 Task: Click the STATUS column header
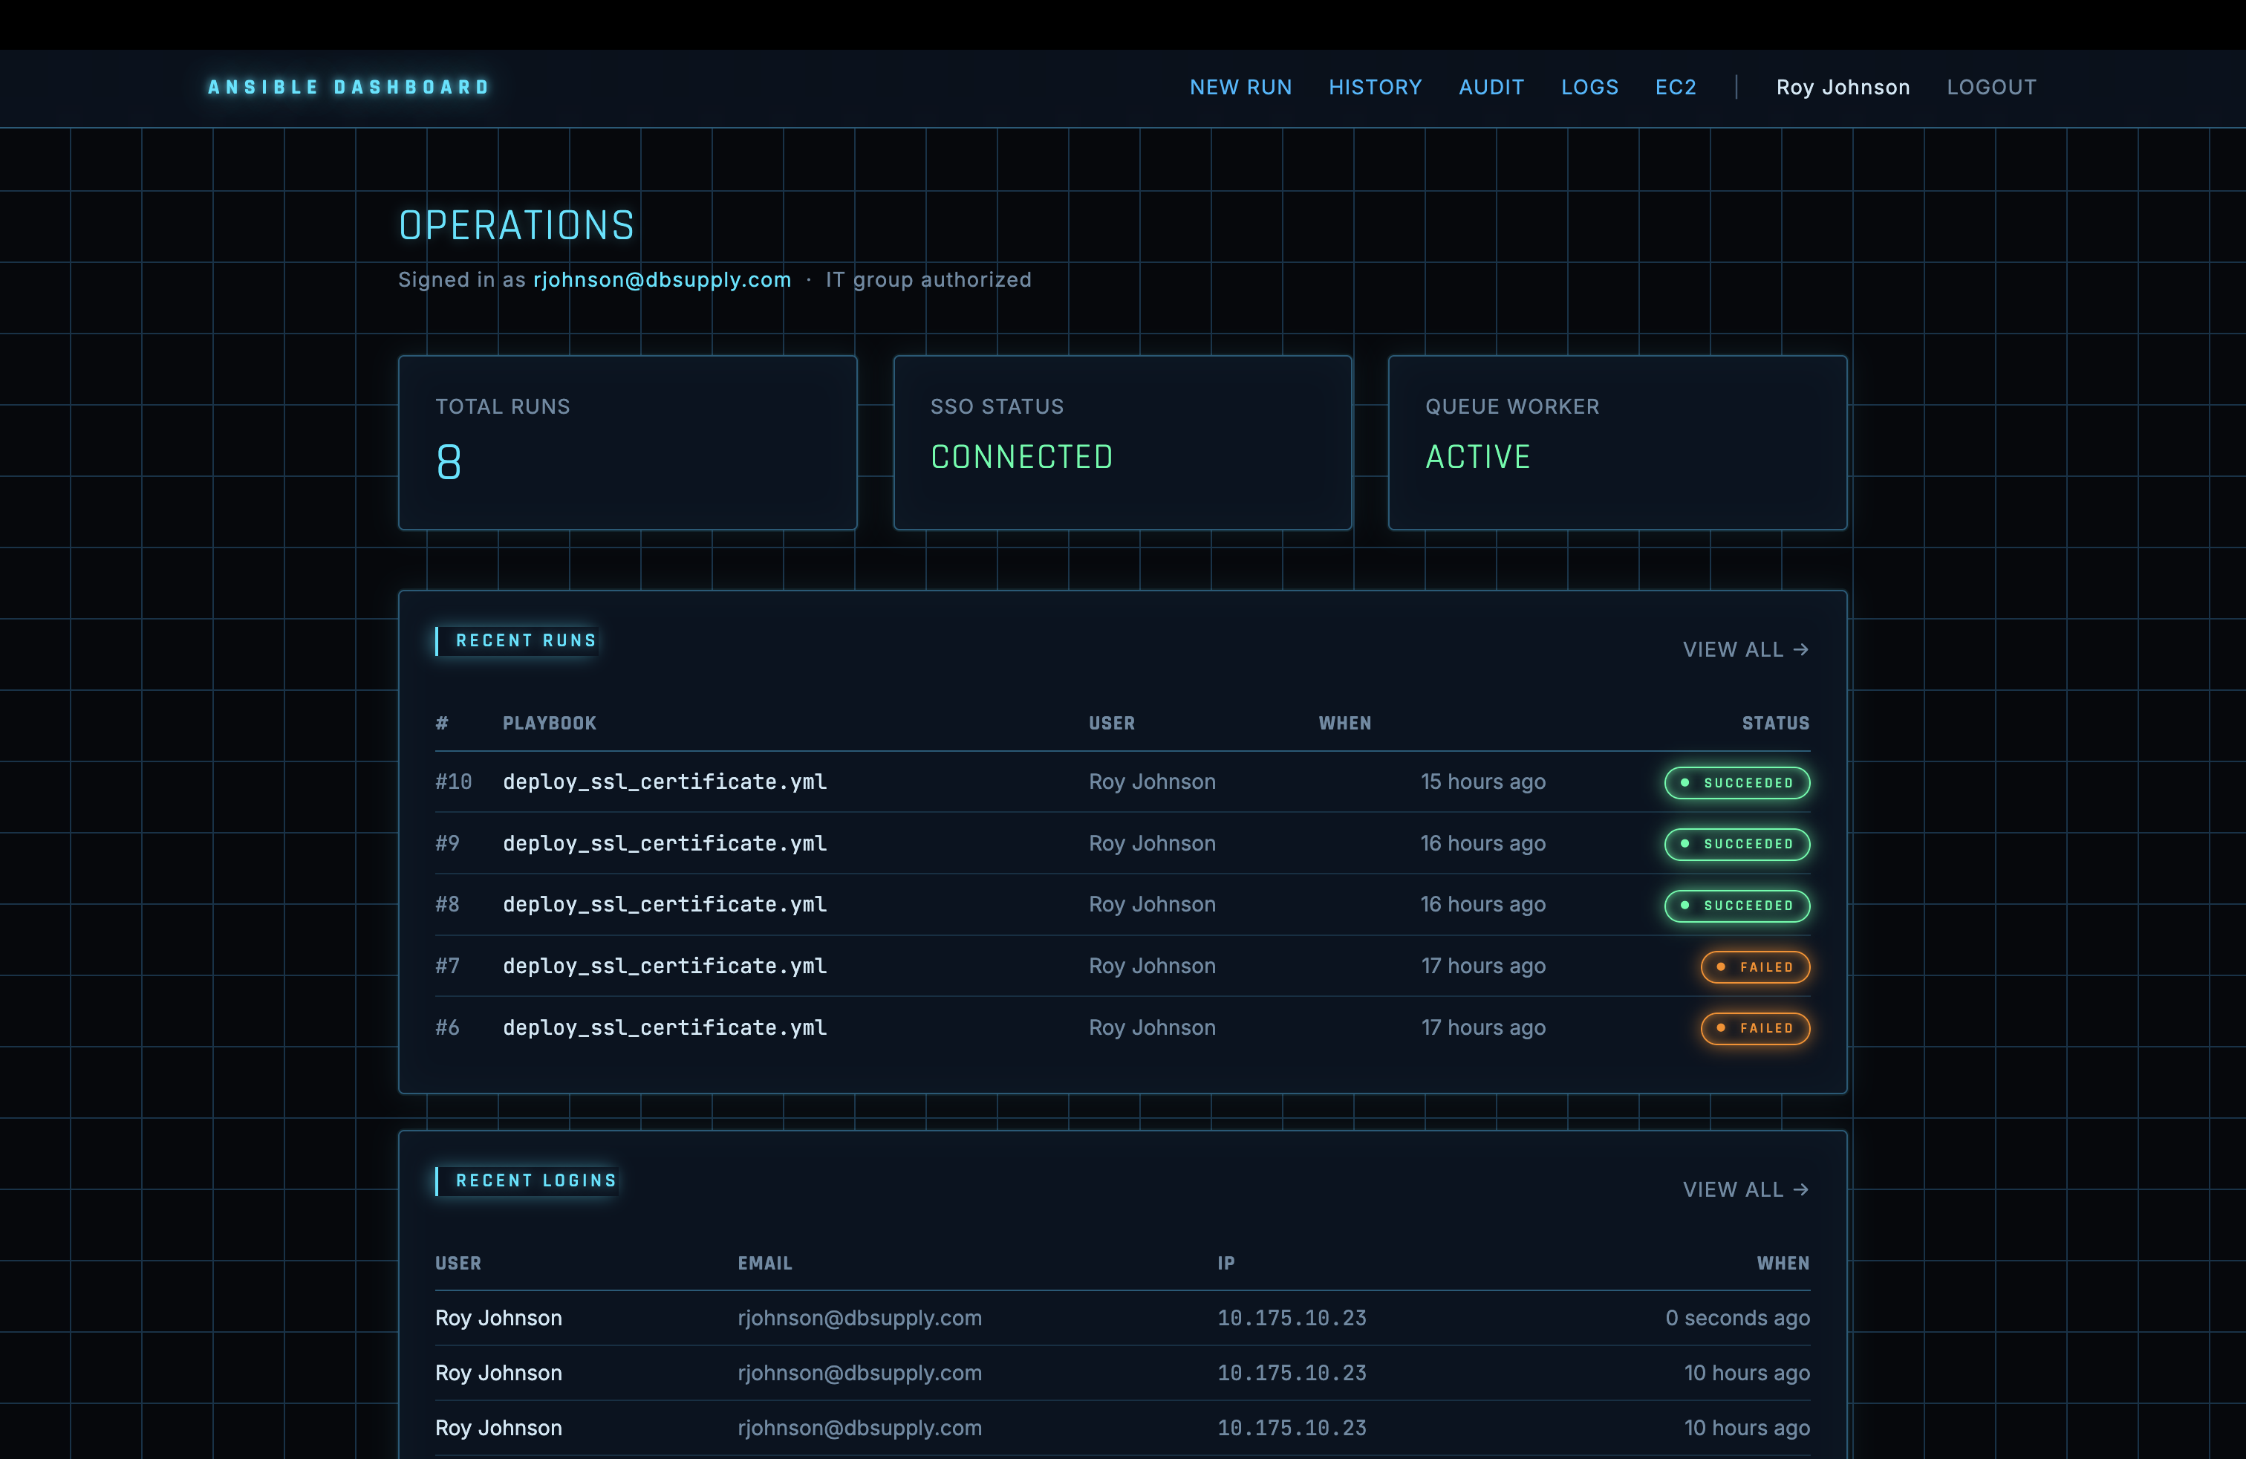(x=1775, y=723)
